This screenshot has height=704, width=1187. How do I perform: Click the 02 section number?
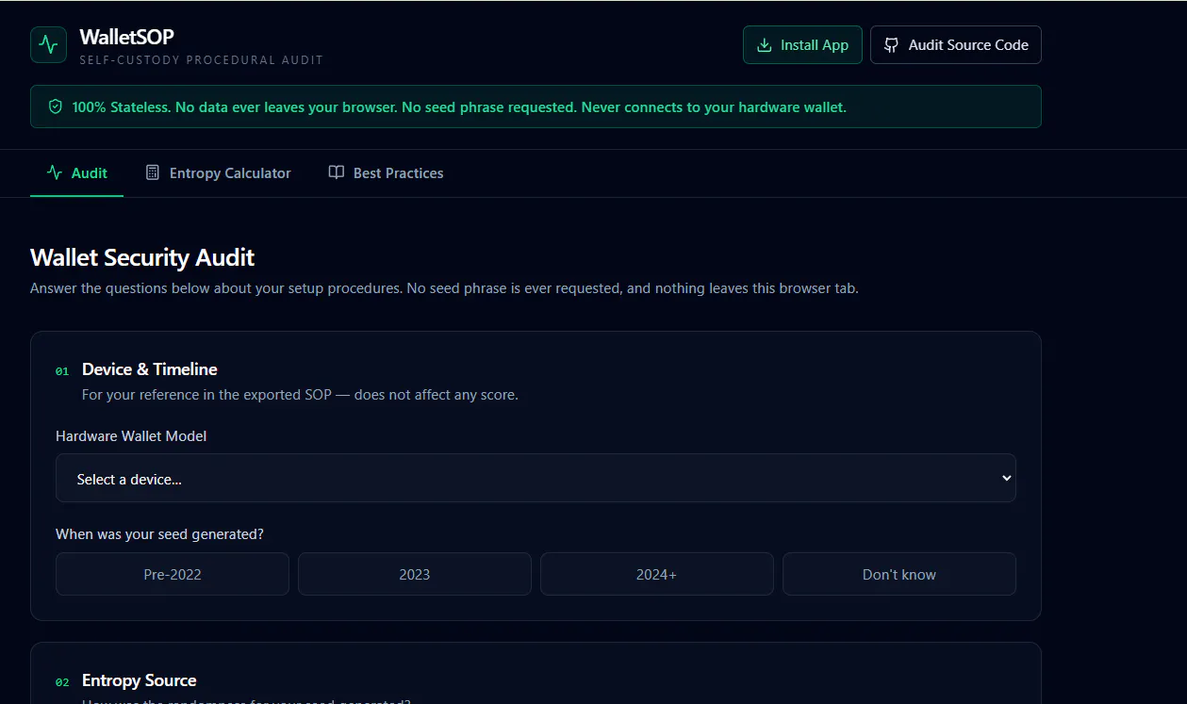(x=62, y=682)
